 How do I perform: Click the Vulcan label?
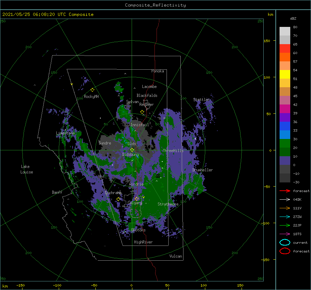click(176, 256)
